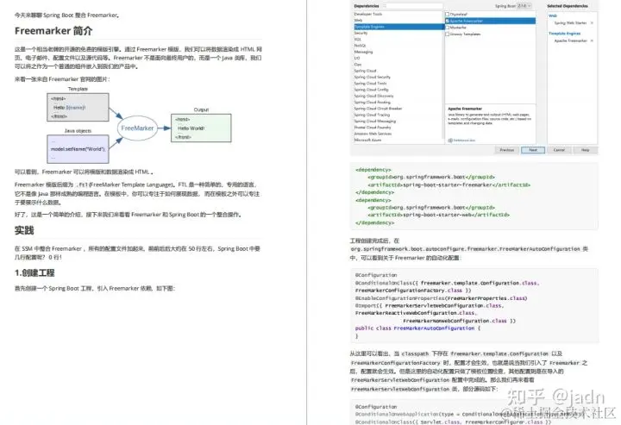Click the Web group in Selected Dependencies
Viewport: 621px width, 425px height.
[x=553, y=16]
